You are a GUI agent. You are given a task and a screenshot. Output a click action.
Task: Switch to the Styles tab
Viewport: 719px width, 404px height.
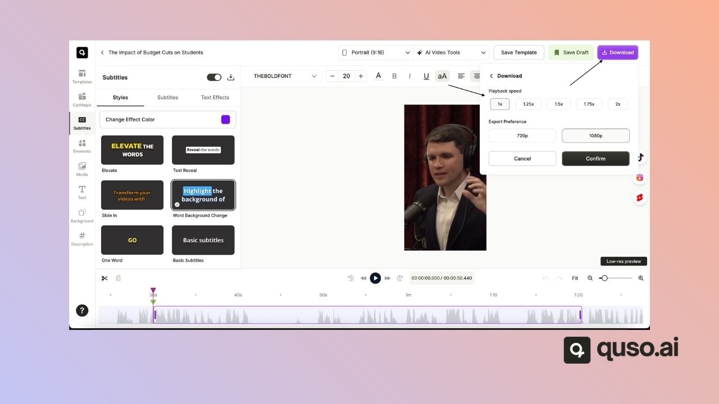coord(120,98)
